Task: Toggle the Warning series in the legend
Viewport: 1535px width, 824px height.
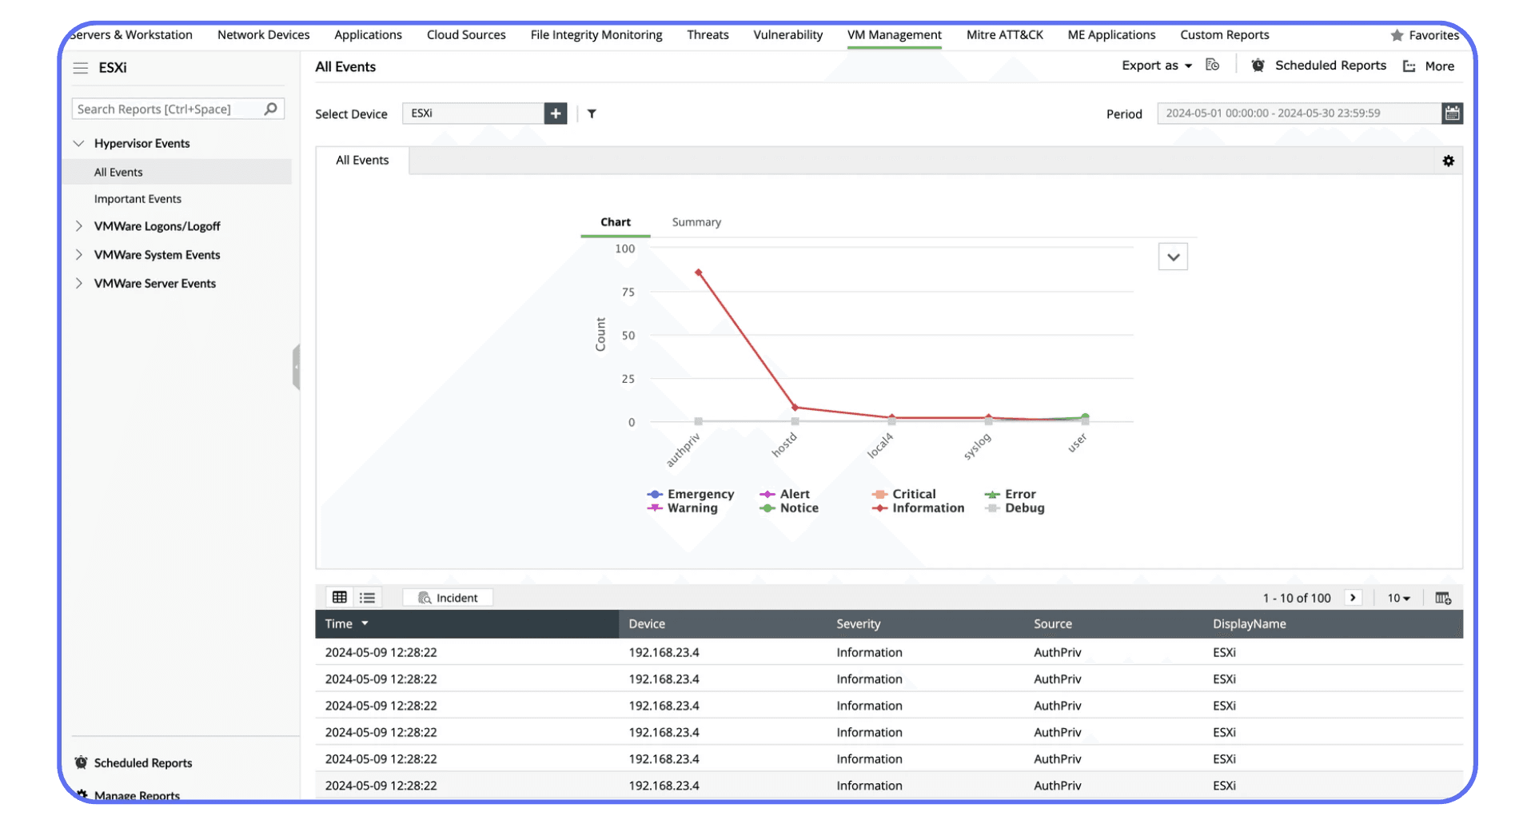Action: (682, 508)
